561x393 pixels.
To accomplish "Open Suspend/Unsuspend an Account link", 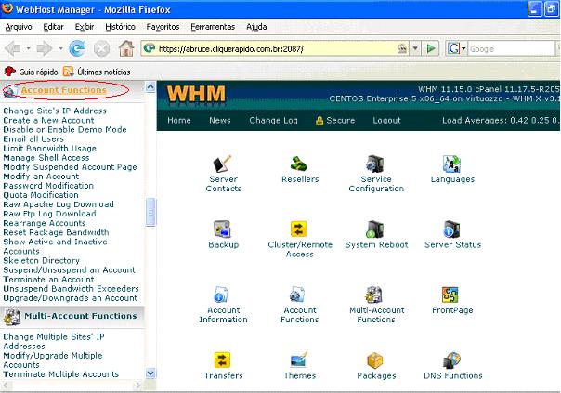I will coord(69,269).
